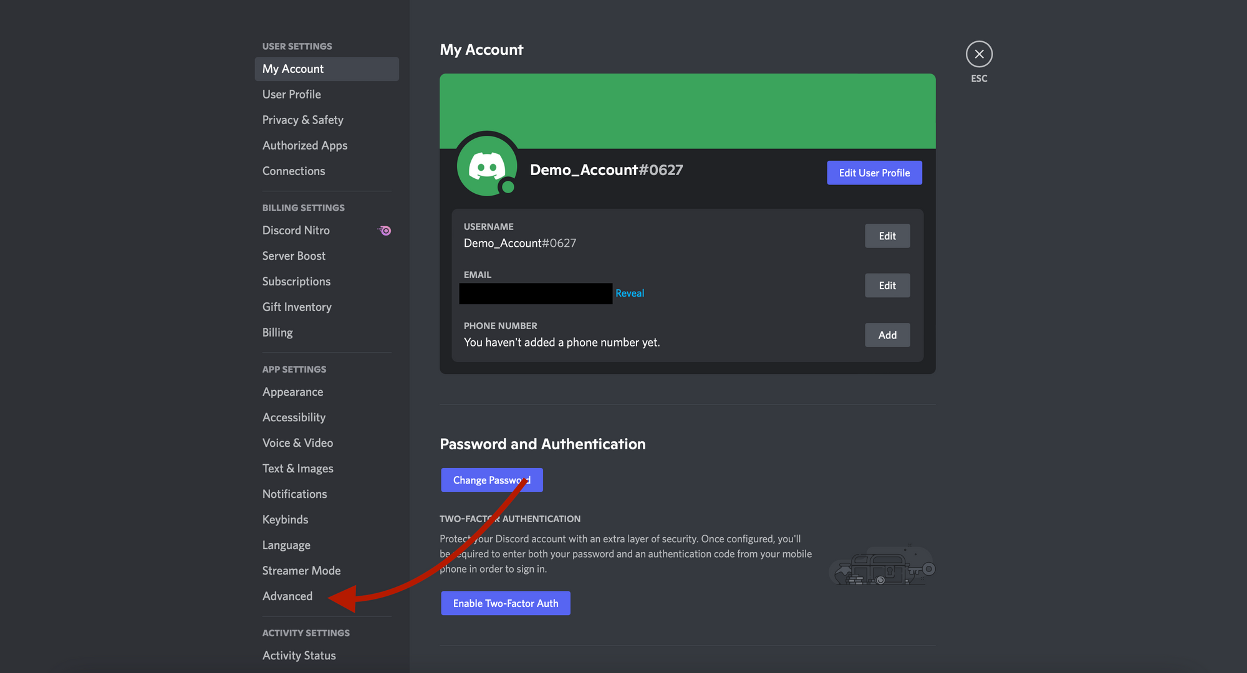Click Add phone number button
This screenshot has height=673, width=1247.
tap(887, 335)
